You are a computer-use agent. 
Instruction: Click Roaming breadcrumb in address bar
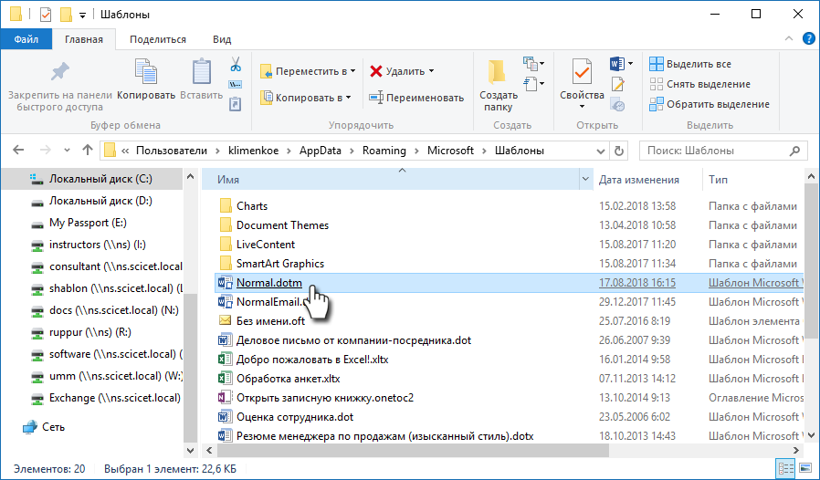384,151
